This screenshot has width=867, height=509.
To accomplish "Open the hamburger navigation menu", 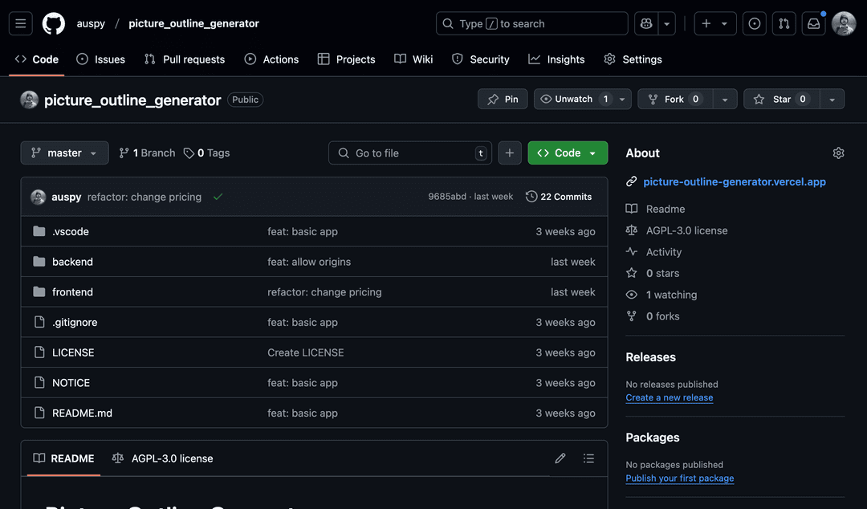I will (20, 24).
